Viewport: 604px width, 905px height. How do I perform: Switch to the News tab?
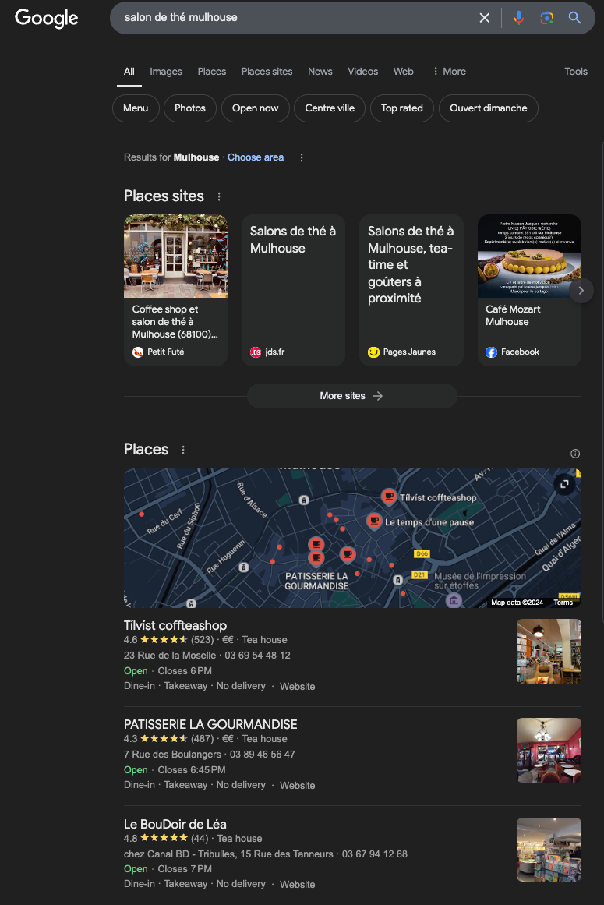coord(320,72)
